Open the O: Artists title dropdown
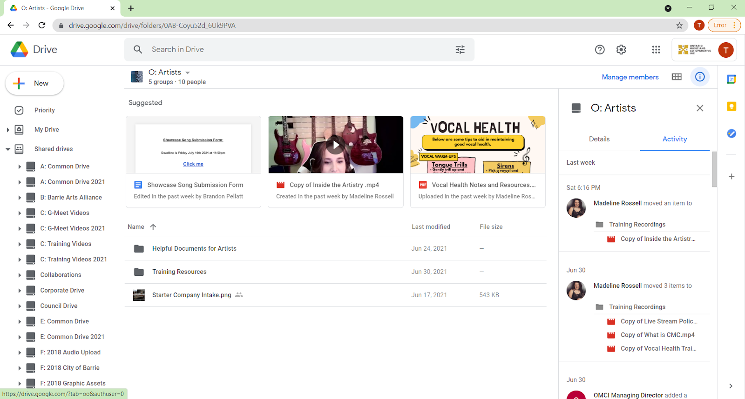 pos(188,73)
